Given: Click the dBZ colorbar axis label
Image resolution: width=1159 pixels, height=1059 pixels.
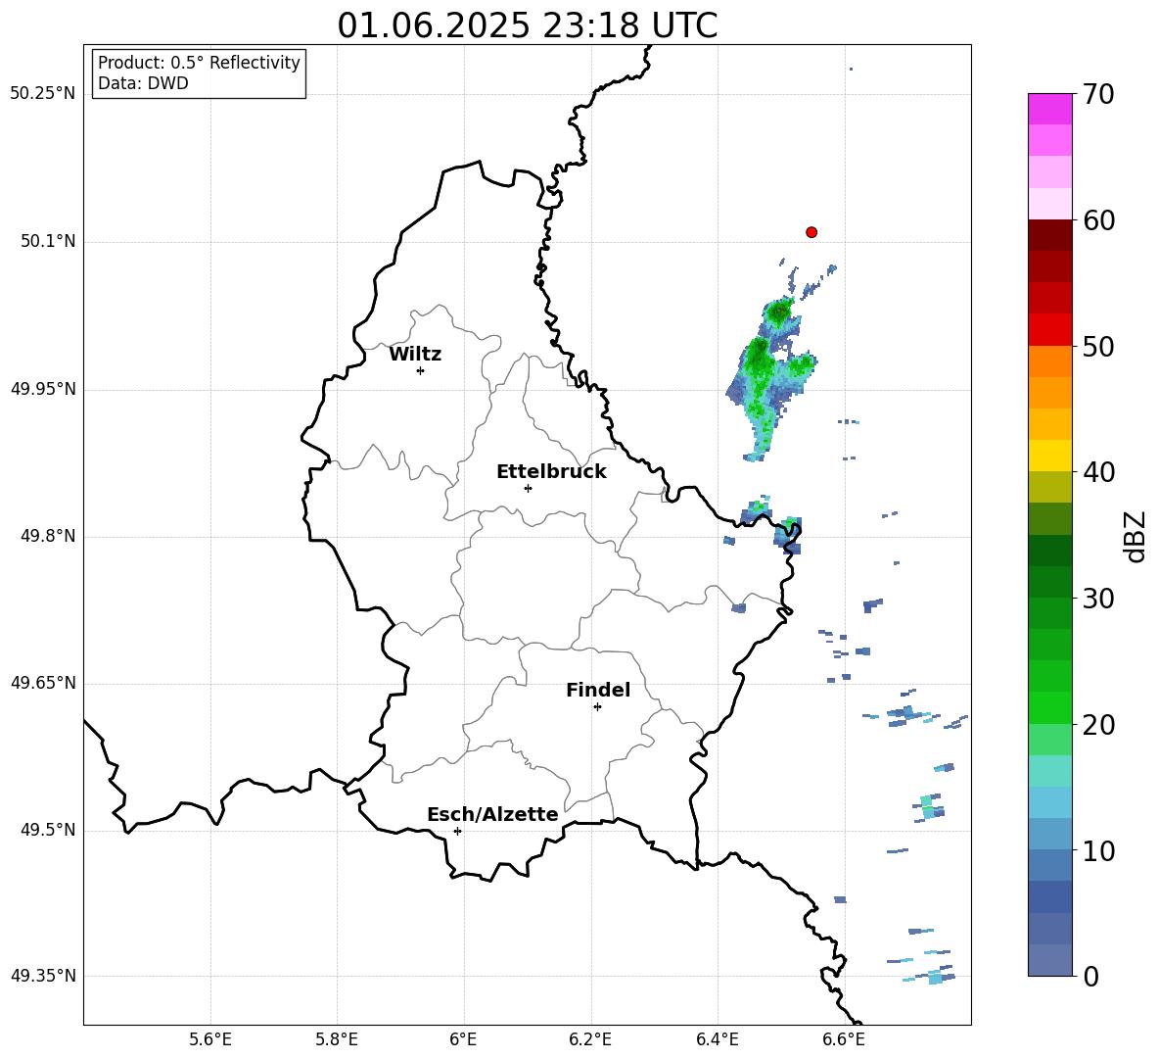Looking at the screenshot, I should [1136, 536].
